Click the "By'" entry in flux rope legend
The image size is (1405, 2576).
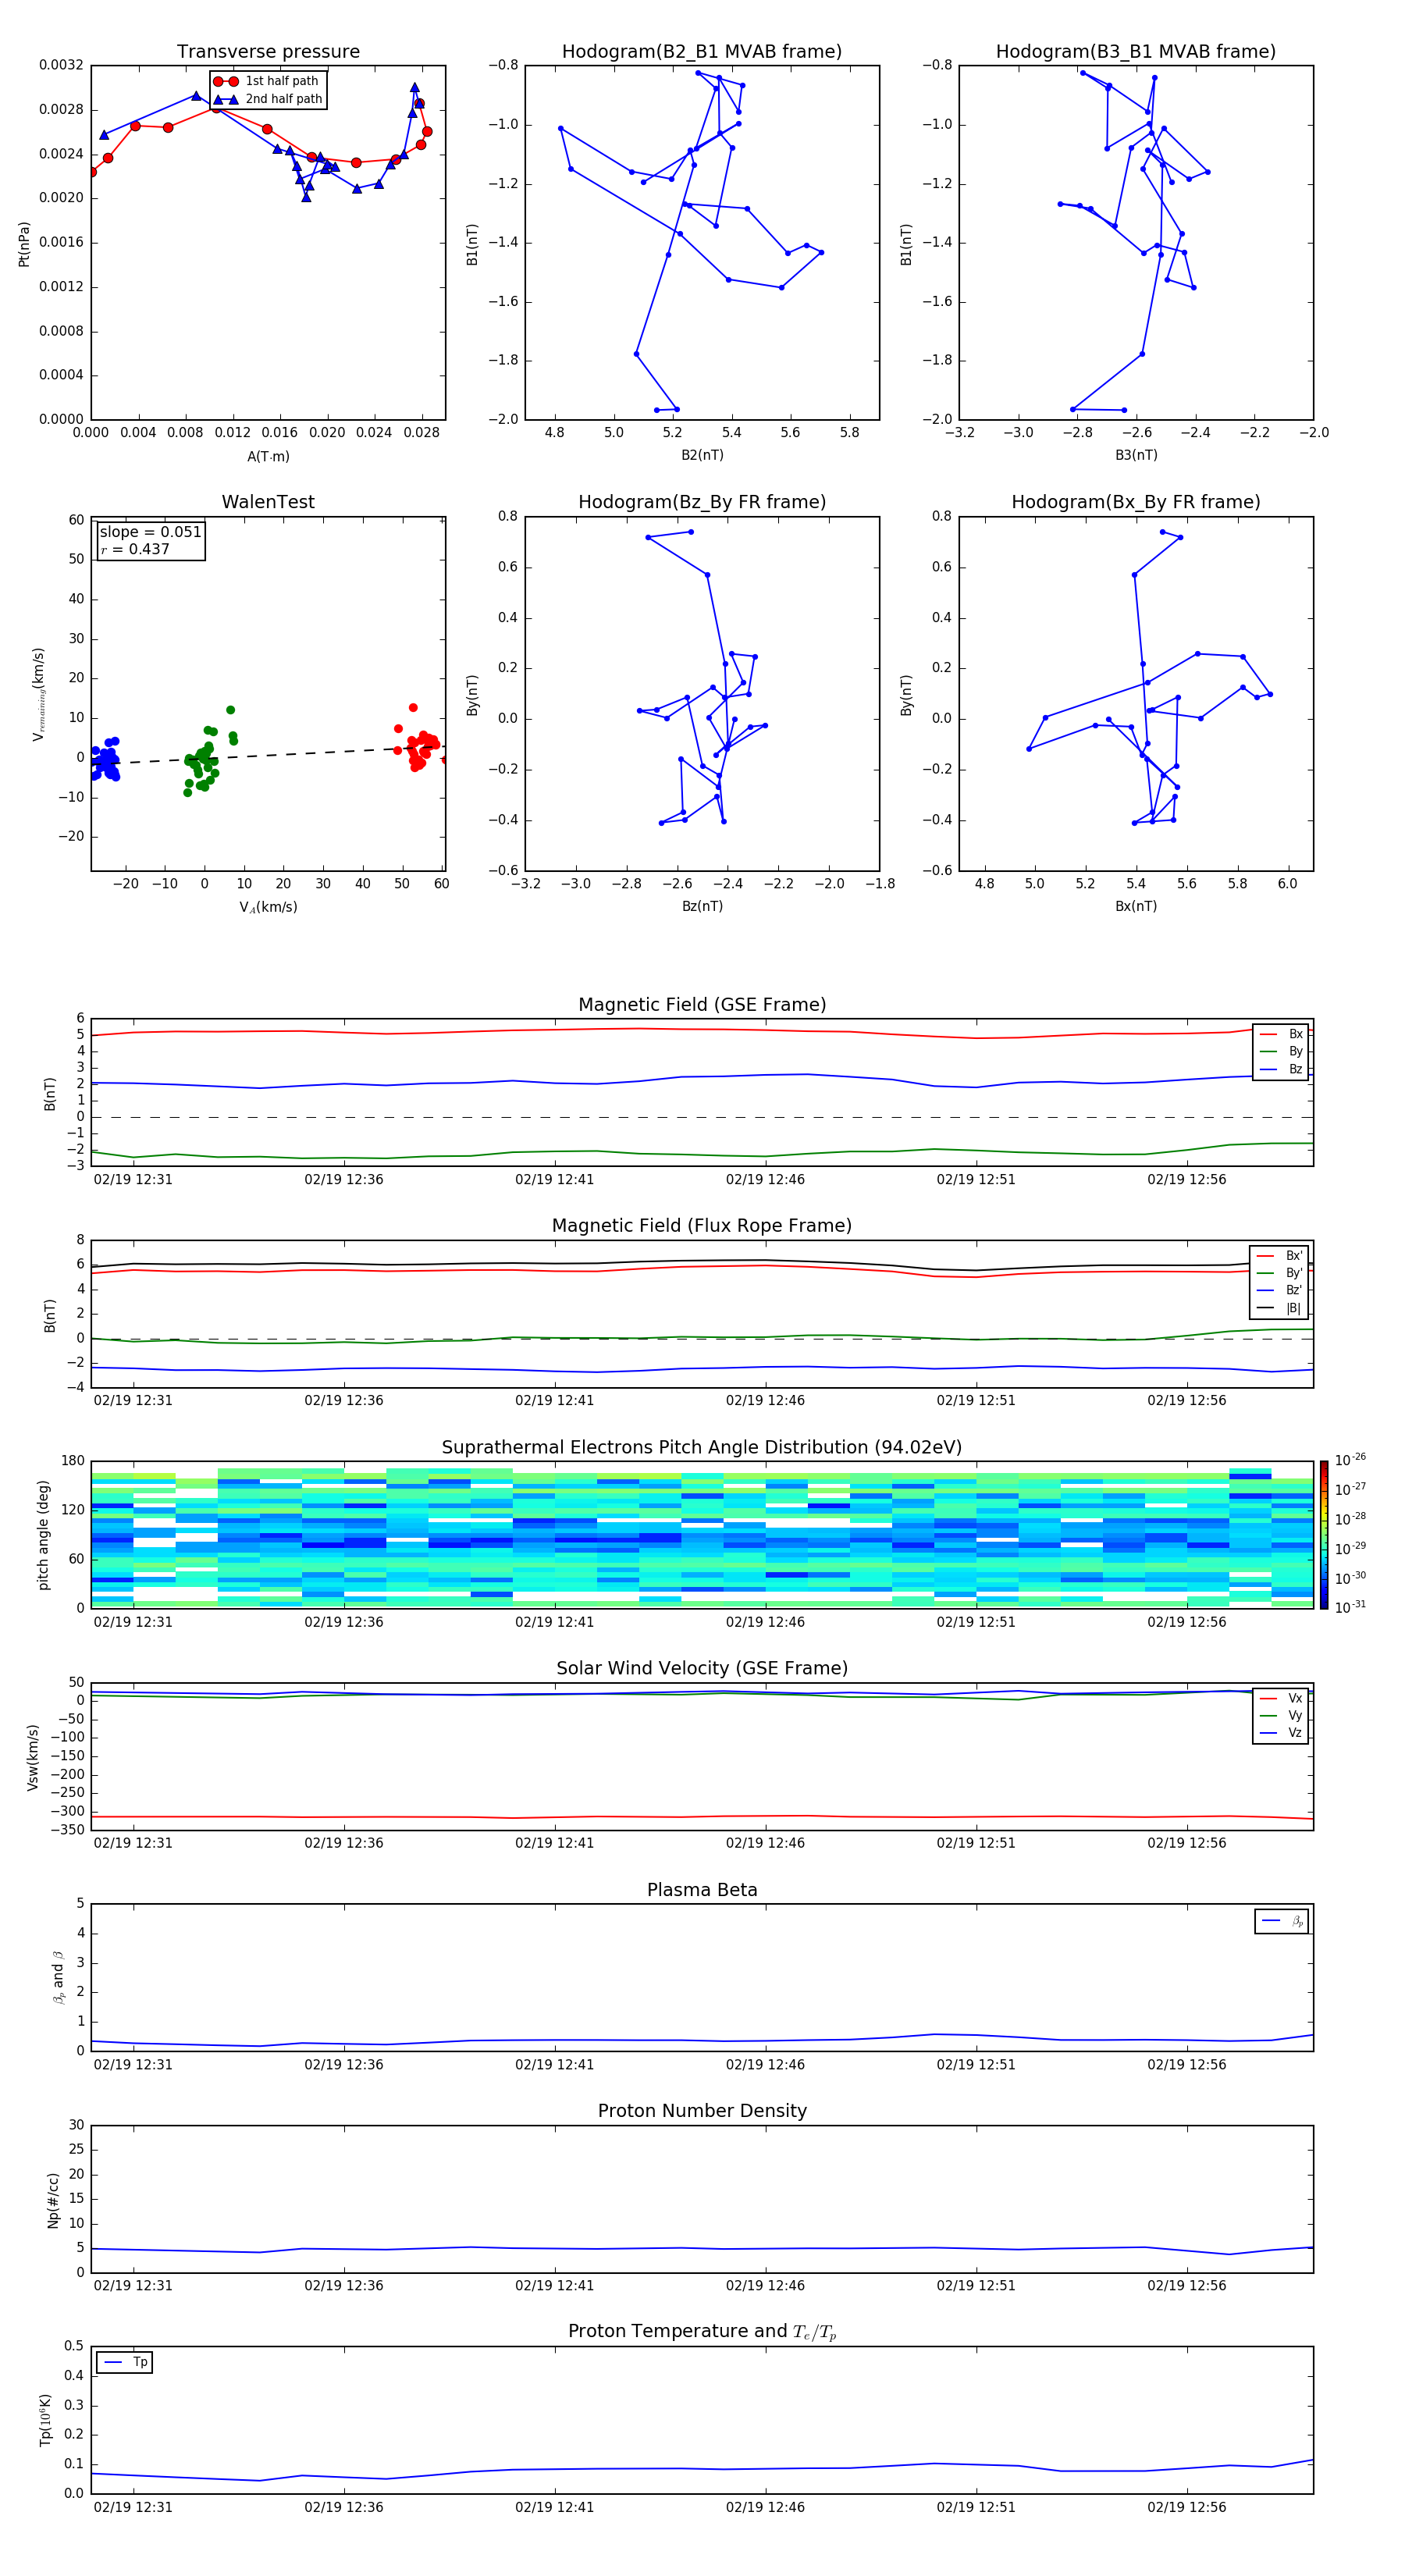pyautogui.click(x=1280, y=1273)
